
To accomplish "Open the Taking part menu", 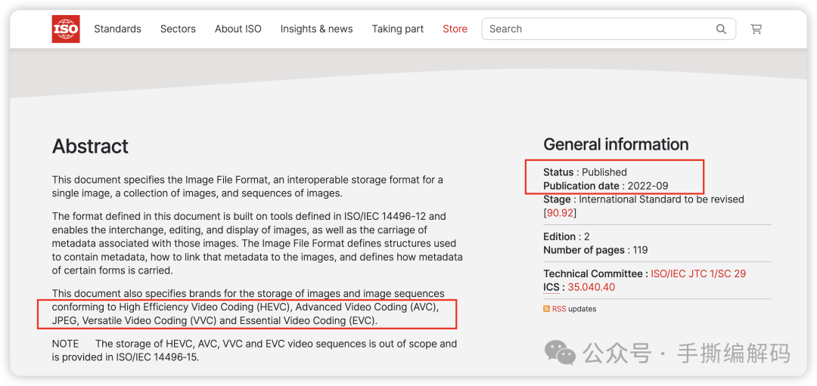I will (x=397, y=29).
